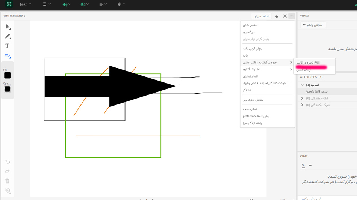Screen dimensions: 357x200
Task: Open the whiteboard three-dots options menu
Action: coord(292,16)
